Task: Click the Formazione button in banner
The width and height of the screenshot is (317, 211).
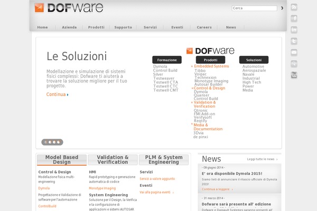Action: click(x=167, y=60)
